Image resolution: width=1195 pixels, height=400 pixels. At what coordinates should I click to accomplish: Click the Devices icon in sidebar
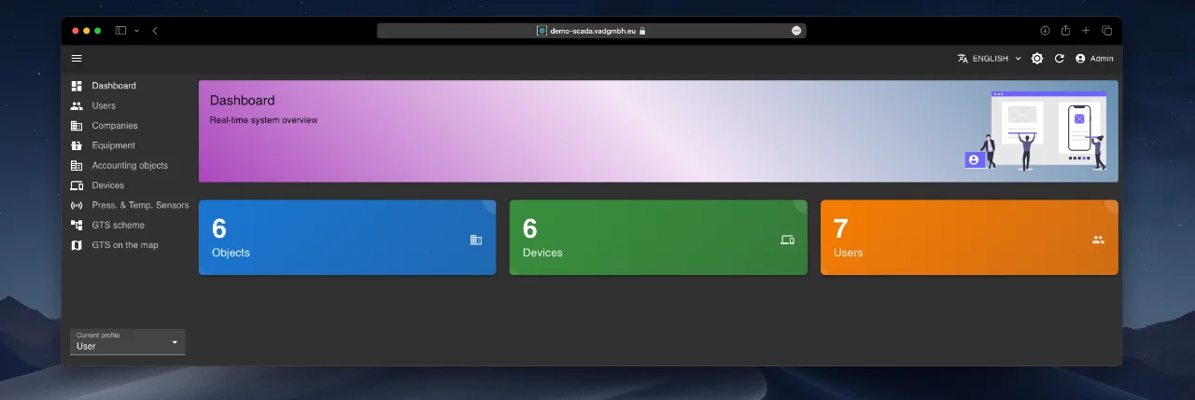coord(77,186)
